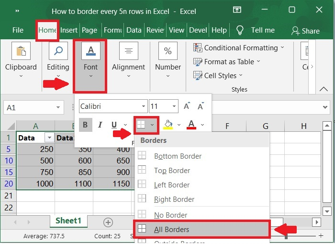335x244 pixels.
Task: Choose All Borders from menu
Action: point(202,229)
